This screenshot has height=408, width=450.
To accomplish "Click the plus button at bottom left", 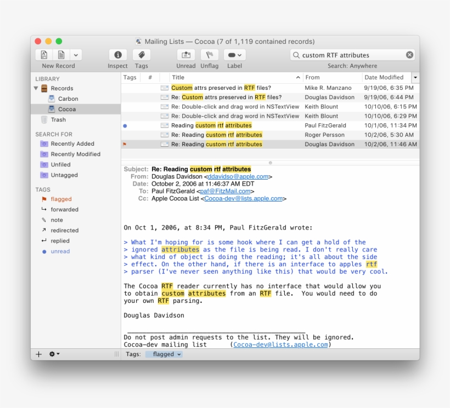I will [x=39, y=354].
